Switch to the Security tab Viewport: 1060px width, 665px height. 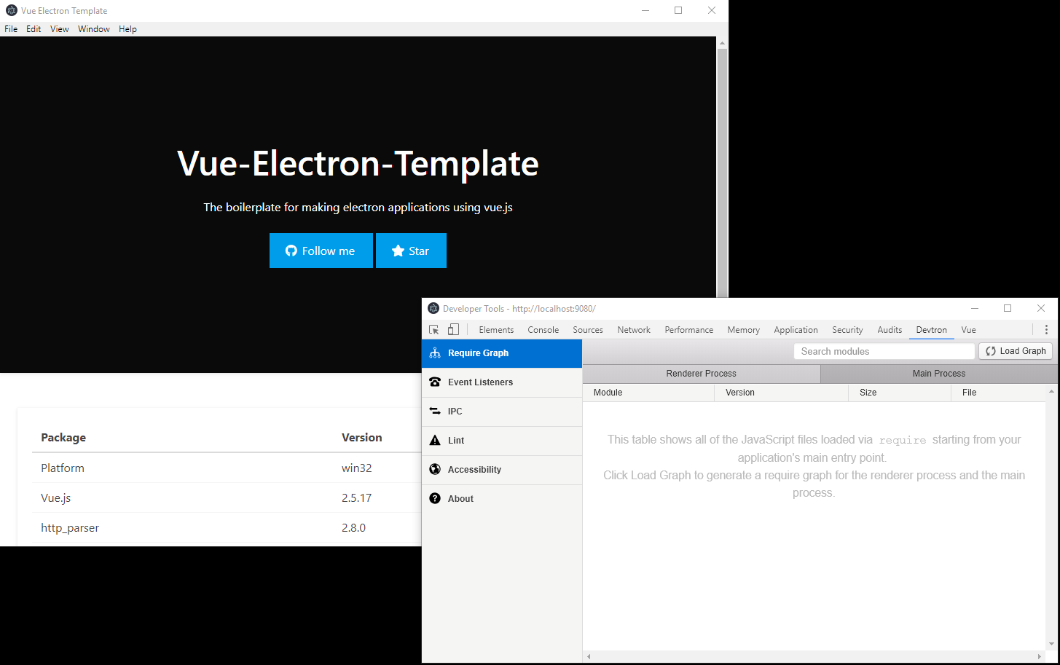click(x=847, y=330)
